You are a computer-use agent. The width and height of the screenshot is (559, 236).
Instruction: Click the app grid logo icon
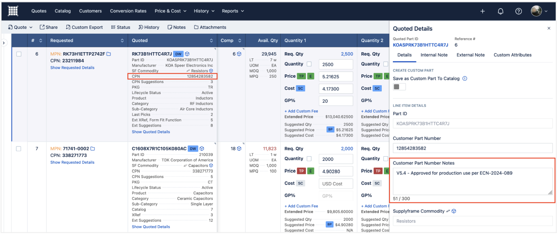pos(13,11)
